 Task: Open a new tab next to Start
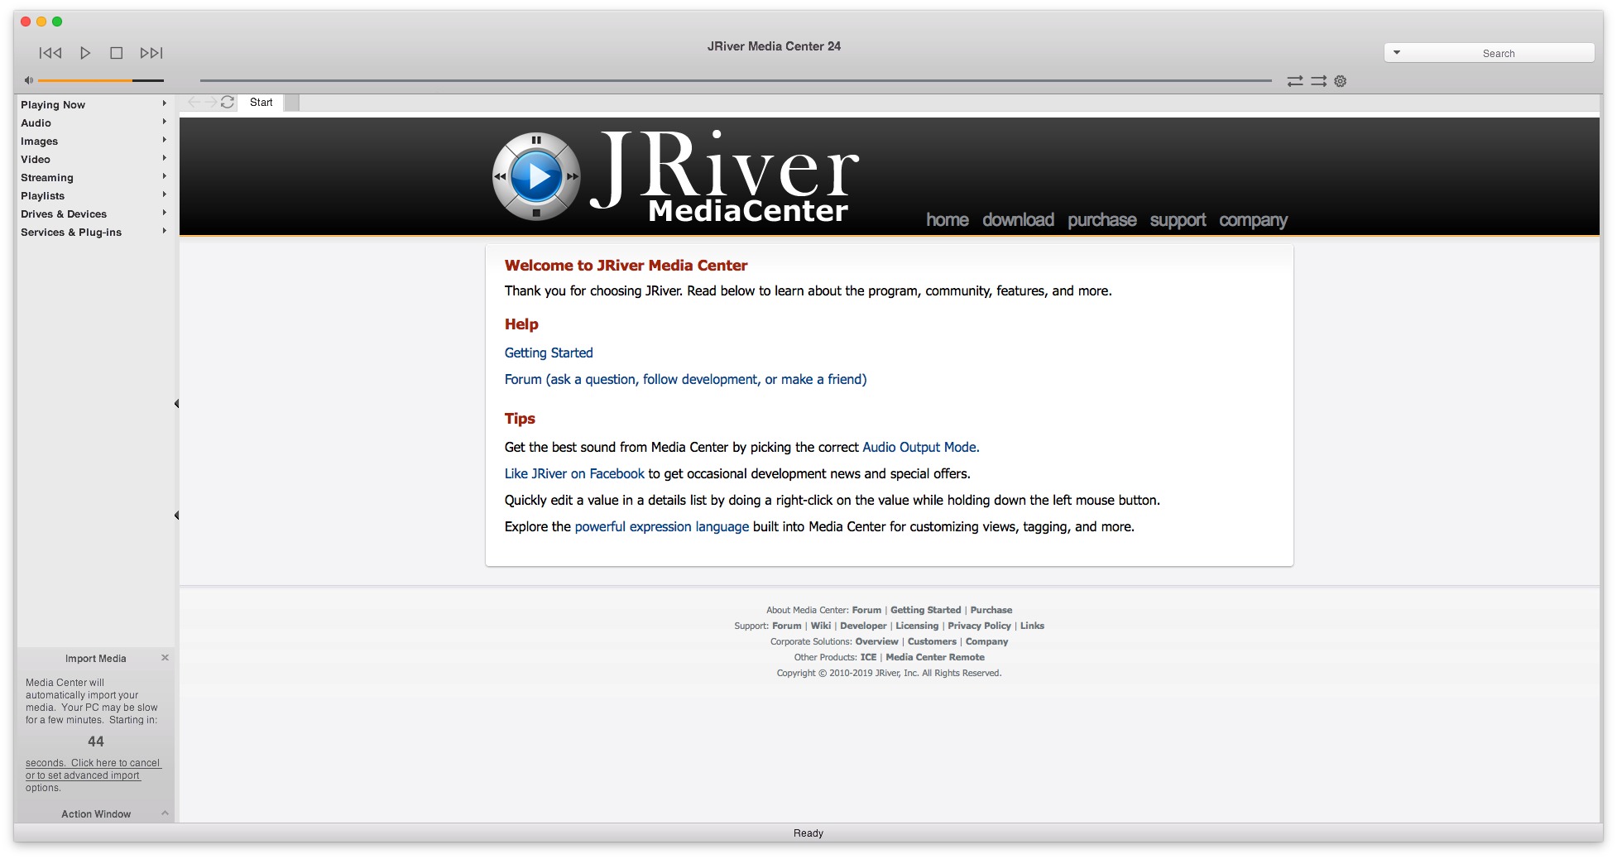292,103
